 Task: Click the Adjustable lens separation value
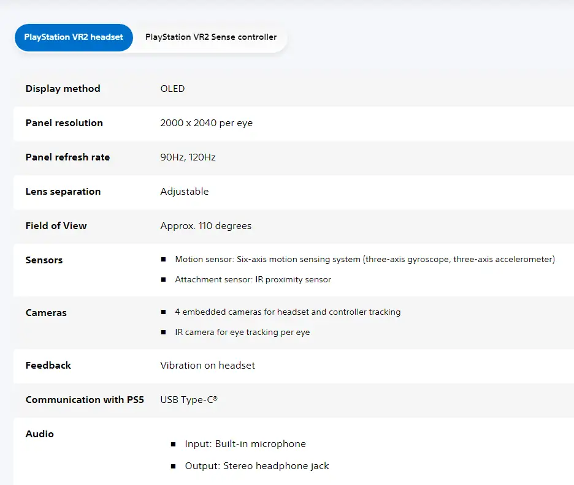[x=184, y=192]
